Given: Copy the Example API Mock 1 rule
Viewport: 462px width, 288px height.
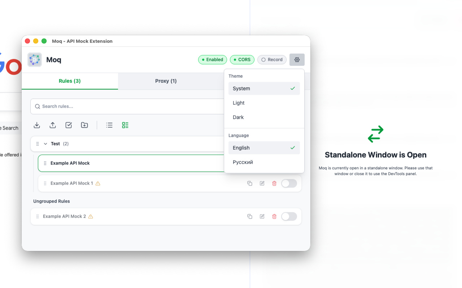Looking at the screenshot, I should (250, 183).
